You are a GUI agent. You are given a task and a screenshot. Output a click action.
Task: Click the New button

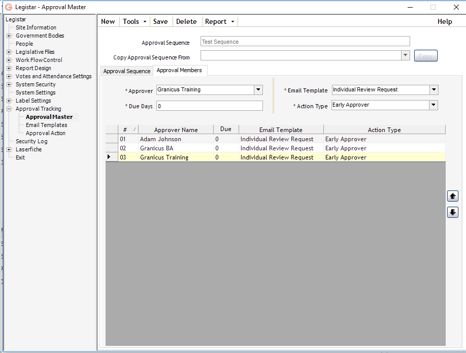coord(108,21)
